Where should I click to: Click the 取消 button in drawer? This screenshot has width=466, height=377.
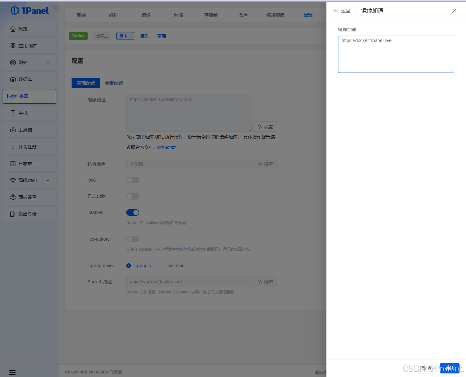[x=426, y=368]
